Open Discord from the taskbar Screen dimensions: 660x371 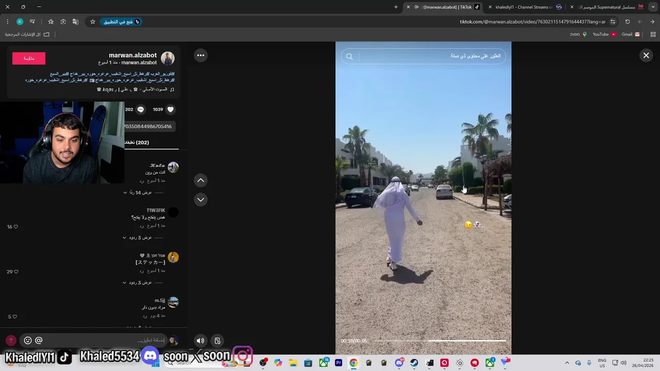click(x=399, y=363)
